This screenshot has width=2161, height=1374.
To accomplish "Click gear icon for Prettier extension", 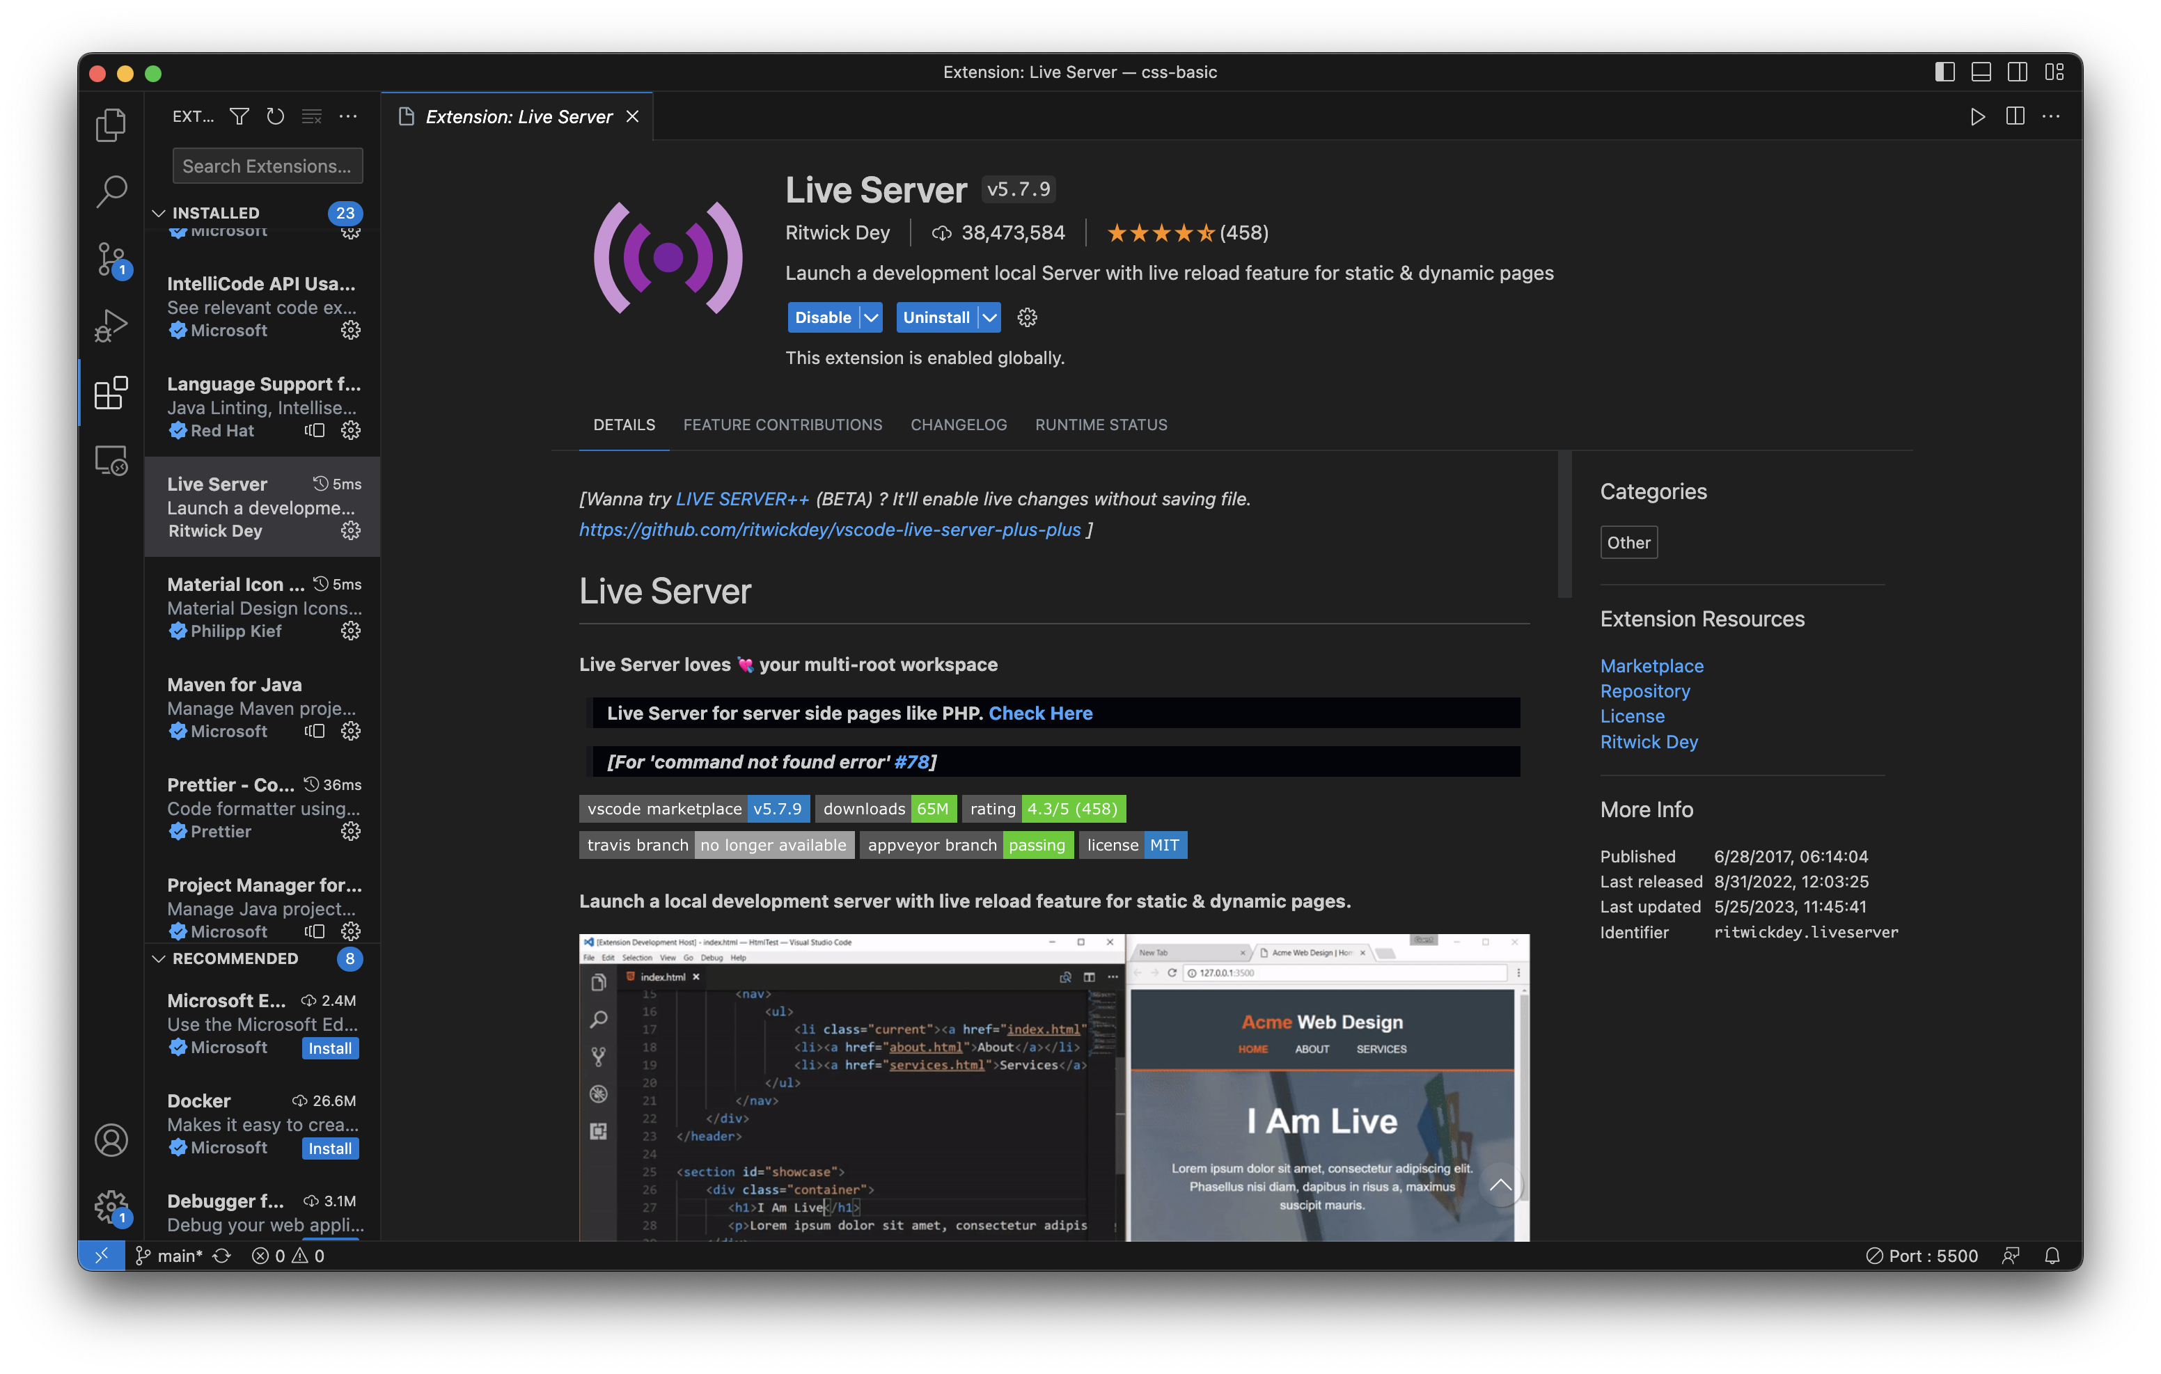I will coord(351,831).
